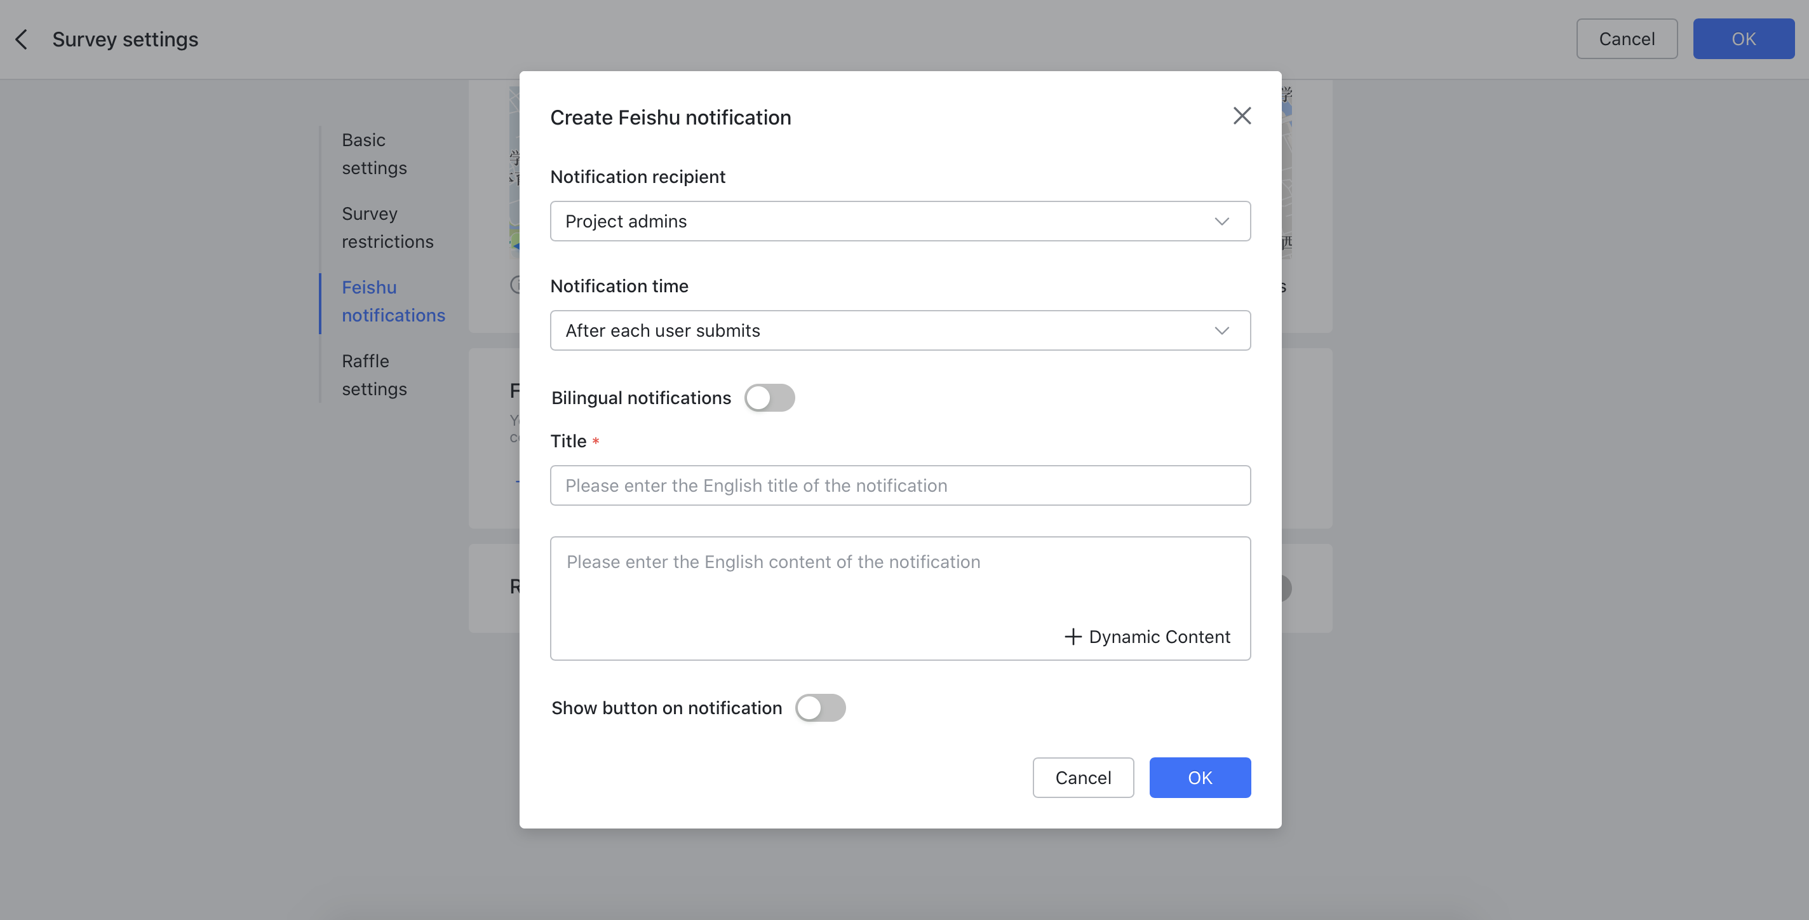1809x920 pixels.
Task: Open the Notification time dropdown
Action: coord(899,330)
